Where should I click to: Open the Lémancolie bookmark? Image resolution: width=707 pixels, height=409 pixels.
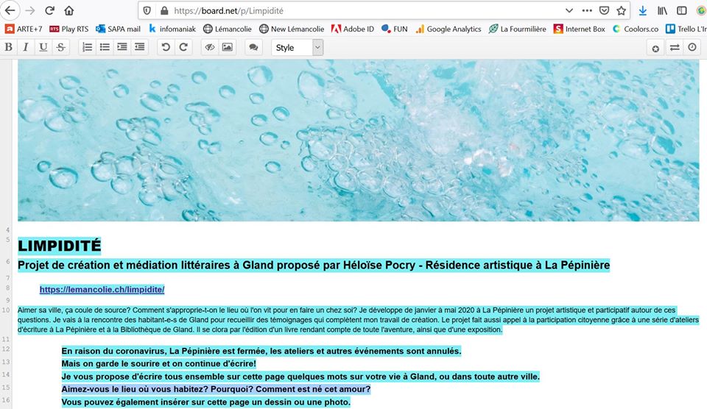click(x=228, y=29)
